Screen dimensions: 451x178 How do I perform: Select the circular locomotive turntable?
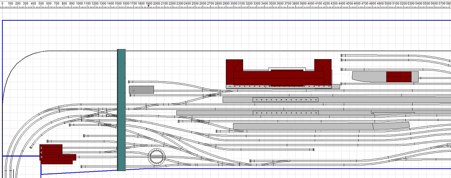pos(156,157)
